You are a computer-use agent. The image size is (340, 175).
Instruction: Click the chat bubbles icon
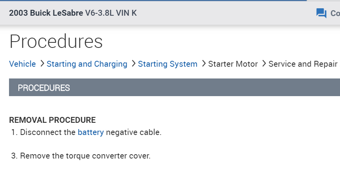pyautogui.click(x=321, y=13)
